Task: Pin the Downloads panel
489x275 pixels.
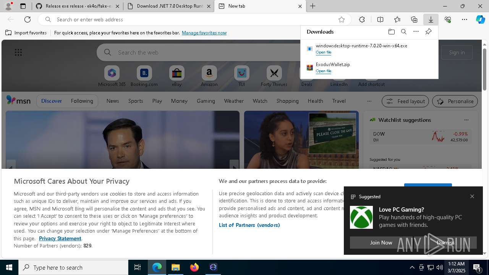Action: [x=428, y=32]
